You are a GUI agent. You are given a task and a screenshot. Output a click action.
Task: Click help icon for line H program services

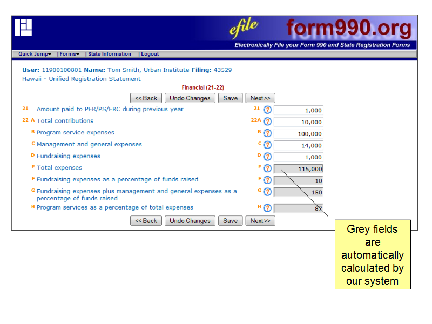(267, 208)
